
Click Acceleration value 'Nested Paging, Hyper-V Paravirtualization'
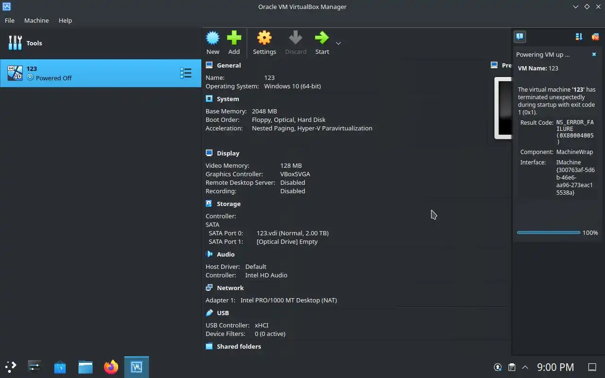click(x=312, y=128)
